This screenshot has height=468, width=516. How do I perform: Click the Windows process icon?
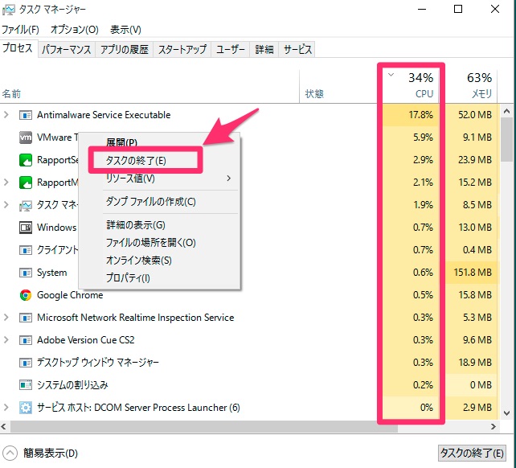click(x=26, y=228)
